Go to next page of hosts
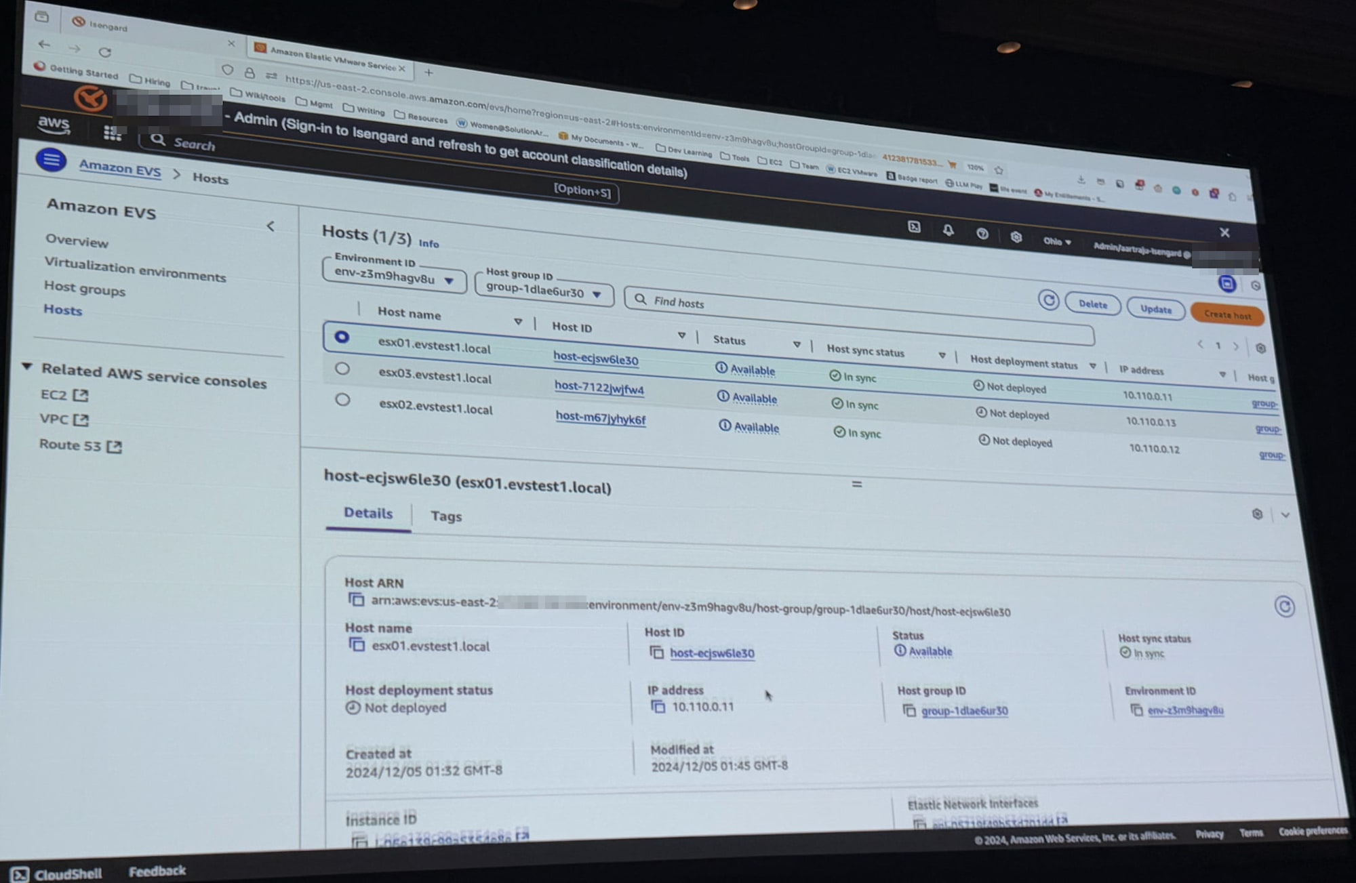The image size is (1356, 883). pyautogui.click(x=1236, y=346)
